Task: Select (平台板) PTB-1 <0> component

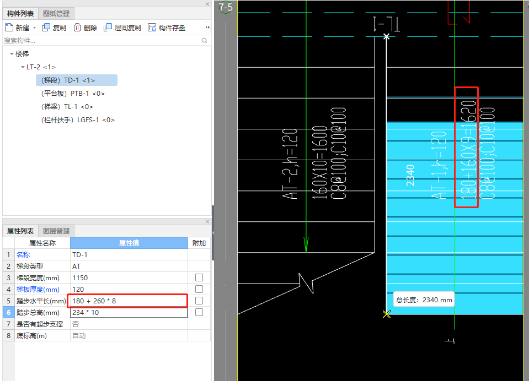Action: (73, 93)
